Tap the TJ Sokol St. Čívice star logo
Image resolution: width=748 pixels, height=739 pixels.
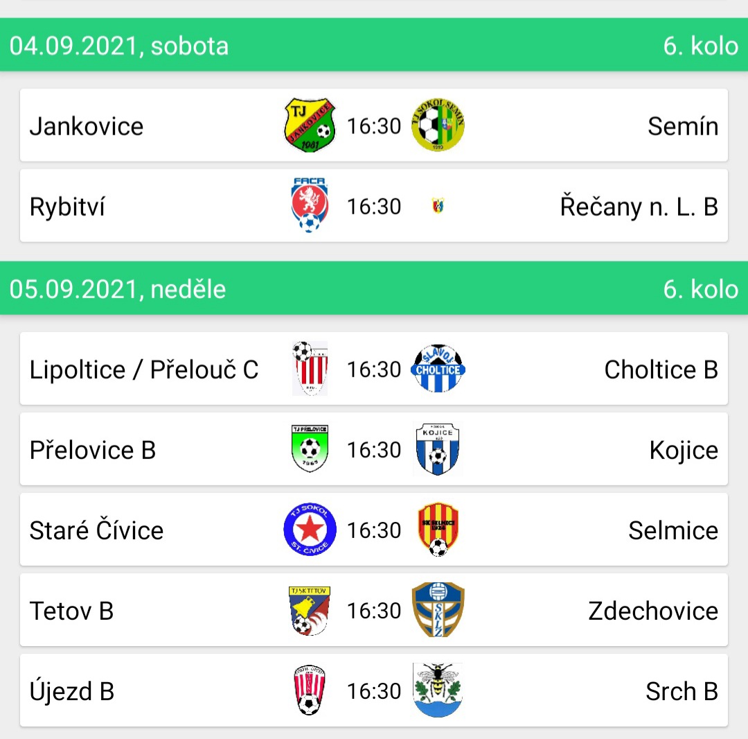pyautogui.click(x=310, y=530)
